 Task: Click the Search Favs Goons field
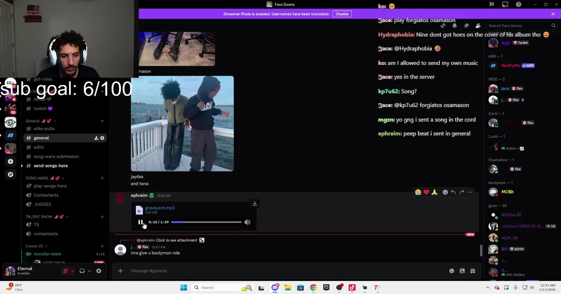(x=522, y=26)
